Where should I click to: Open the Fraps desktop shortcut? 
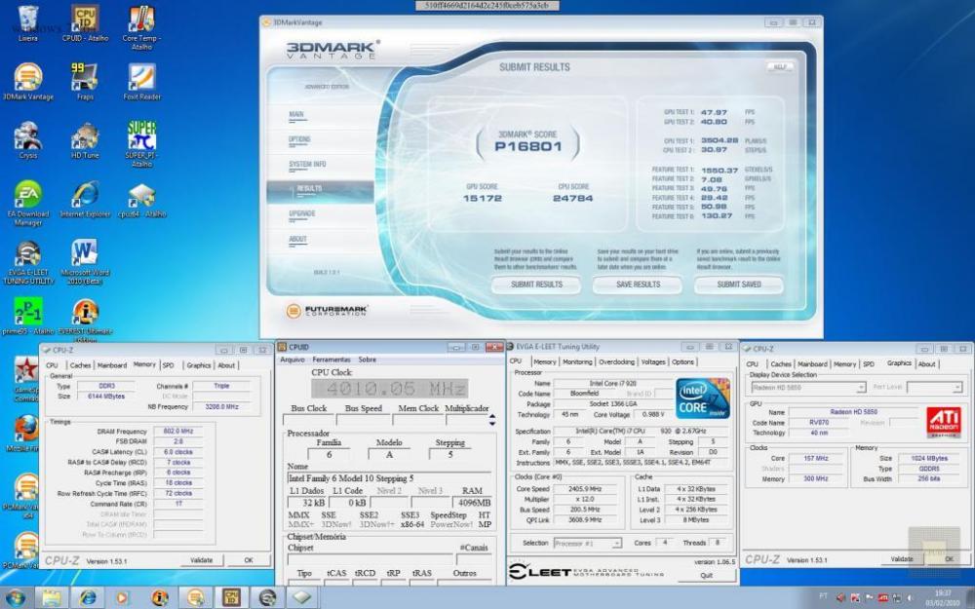85,77
